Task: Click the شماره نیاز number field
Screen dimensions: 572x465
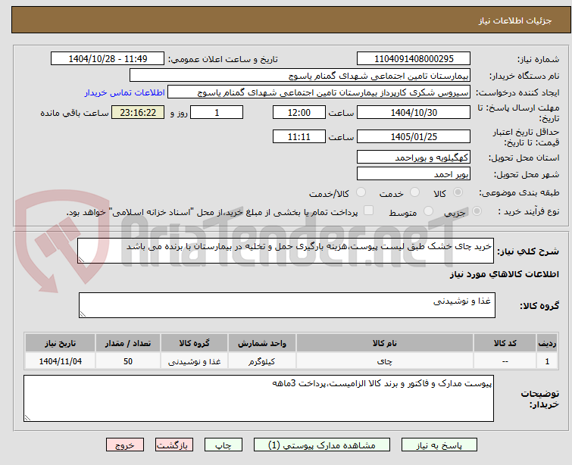Action: 414,59
